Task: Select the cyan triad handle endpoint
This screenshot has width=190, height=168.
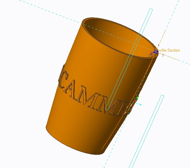Action: click(141, 105)
